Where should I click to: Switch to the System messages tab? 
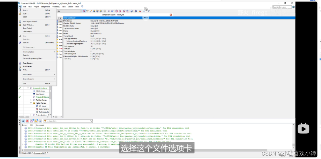[27, 153]
